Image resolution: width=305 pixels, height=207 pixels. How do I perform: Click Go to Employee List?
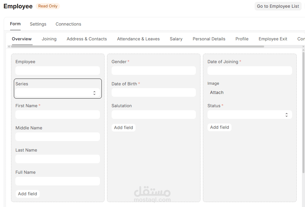[278, 6]
